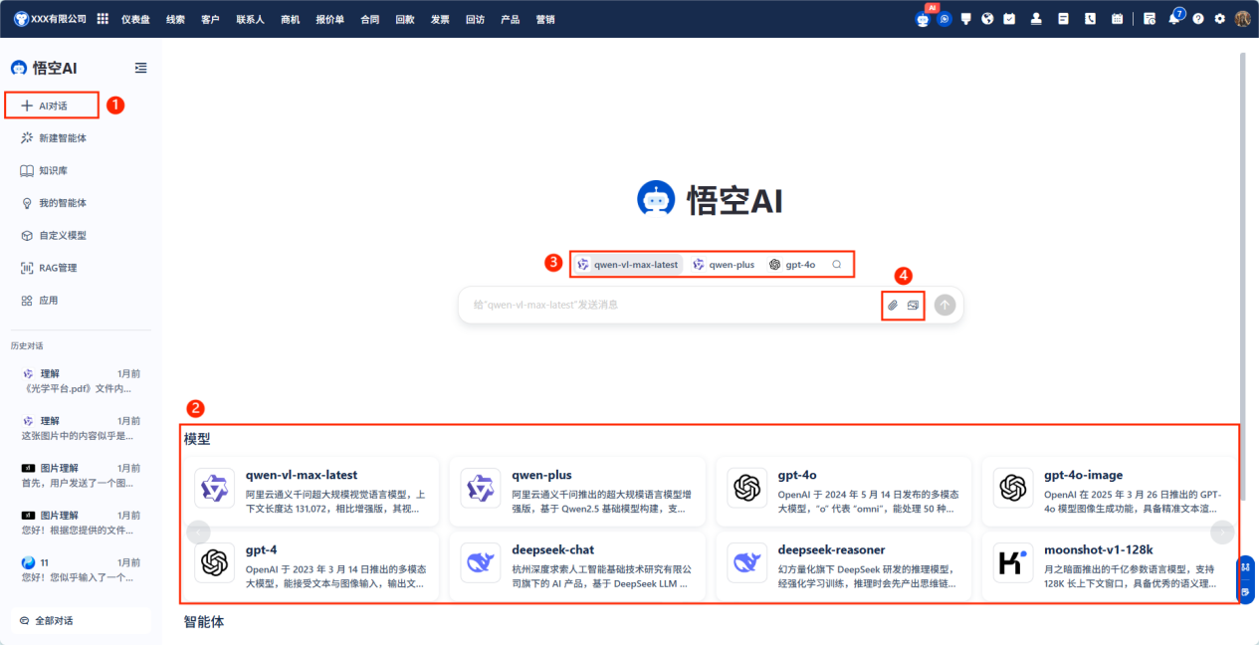Open 全部对话 at sidebar bottom
Image resolution: width=1259 pixels, height=645 pixels.
81,620
